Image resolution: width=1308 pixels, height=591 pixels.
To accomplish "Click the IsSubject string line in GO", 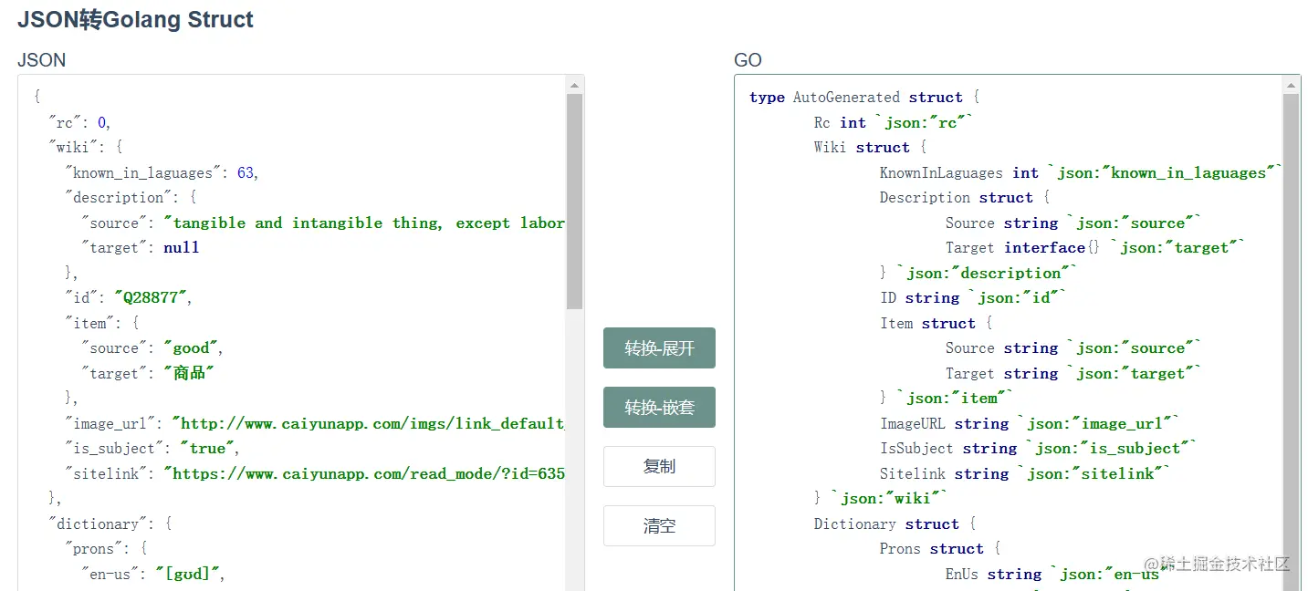I will pos(1038,448).
